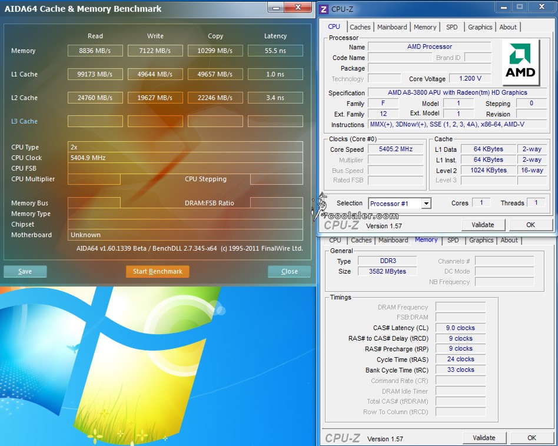The width and height of the screenshot is (558, 446).
Task: Click OK in the CPU-Z processor window
Action: 530,225
